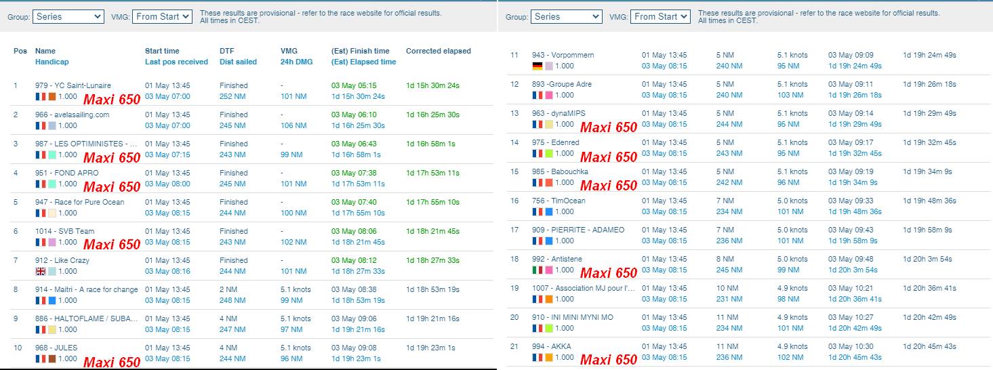
Task: Click the Italian flag under Antistene
Action: pyautogui.click(x=538, y=270)
